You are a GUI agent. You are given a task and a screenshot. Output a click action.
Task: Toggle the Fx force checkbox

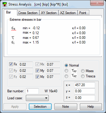[x=11, y=64]
